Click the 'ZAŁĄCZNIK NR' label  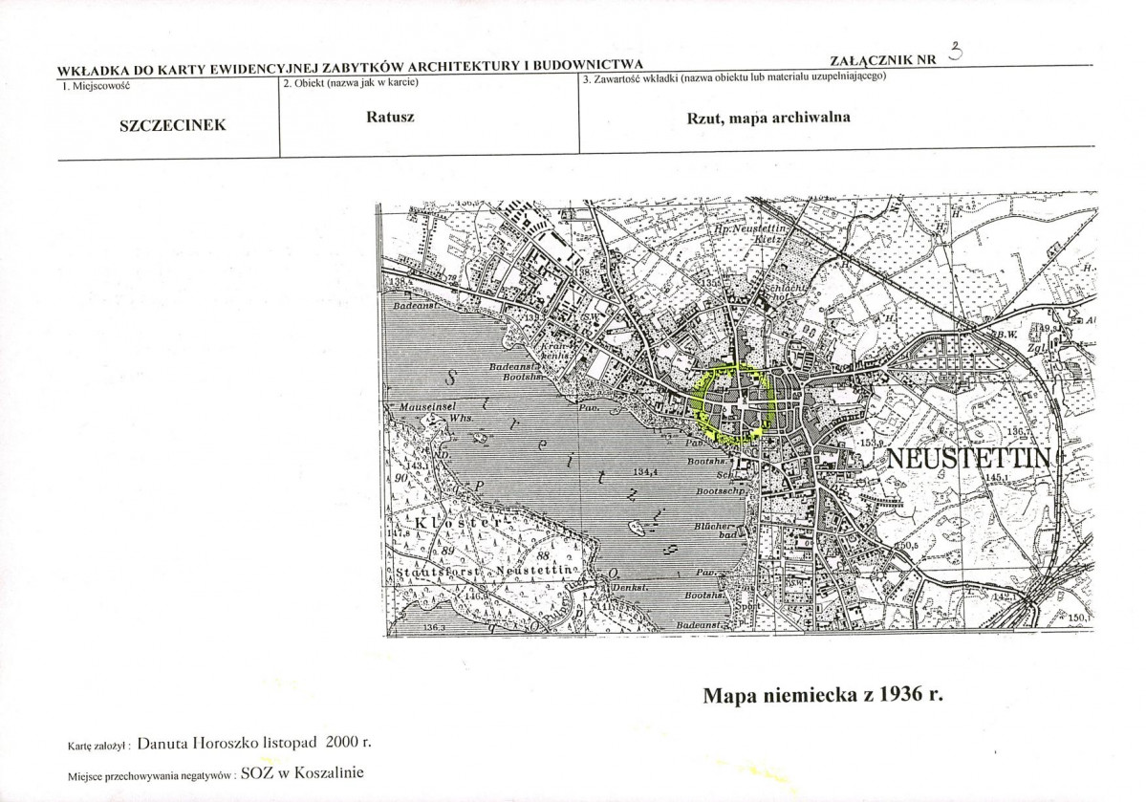(883, 60)
